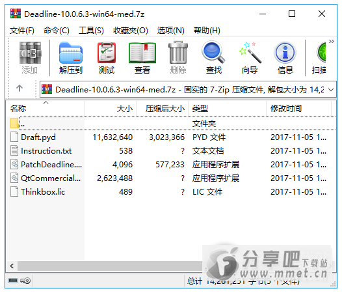Open the Options (选项) menu
Viewport: 342px width, 293px height.
171,31
